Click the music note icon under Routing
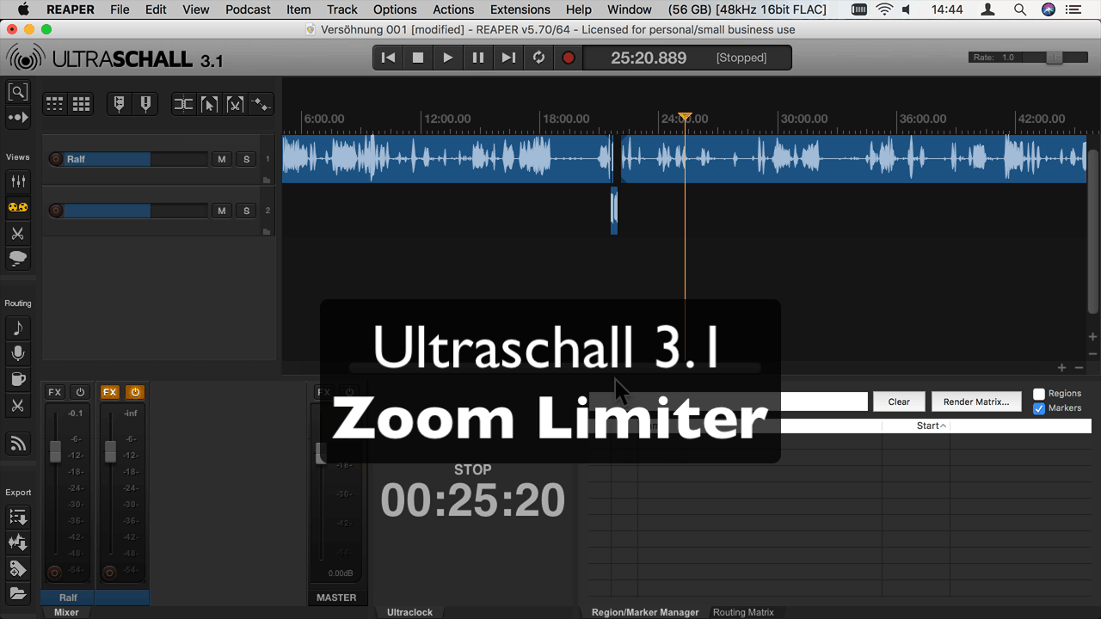Screen dimensions: 1101x619 tap(17, 328)
